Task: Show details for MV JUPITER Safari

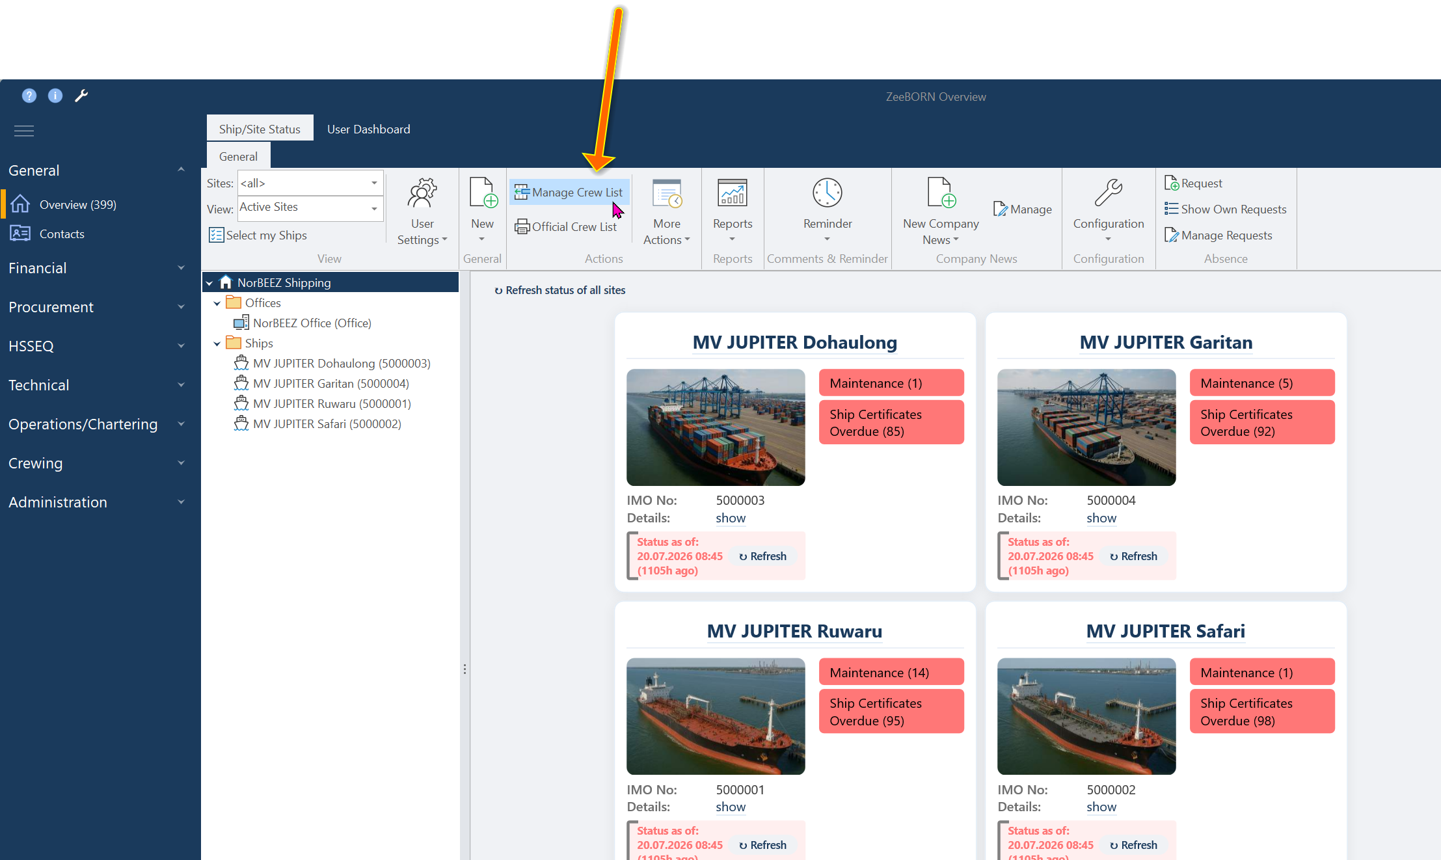Action: 1101,807
